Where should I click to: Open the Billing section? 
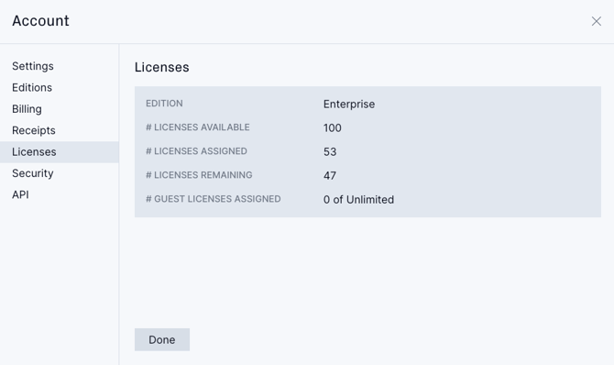pyautogui.click(x=27, y=109)
